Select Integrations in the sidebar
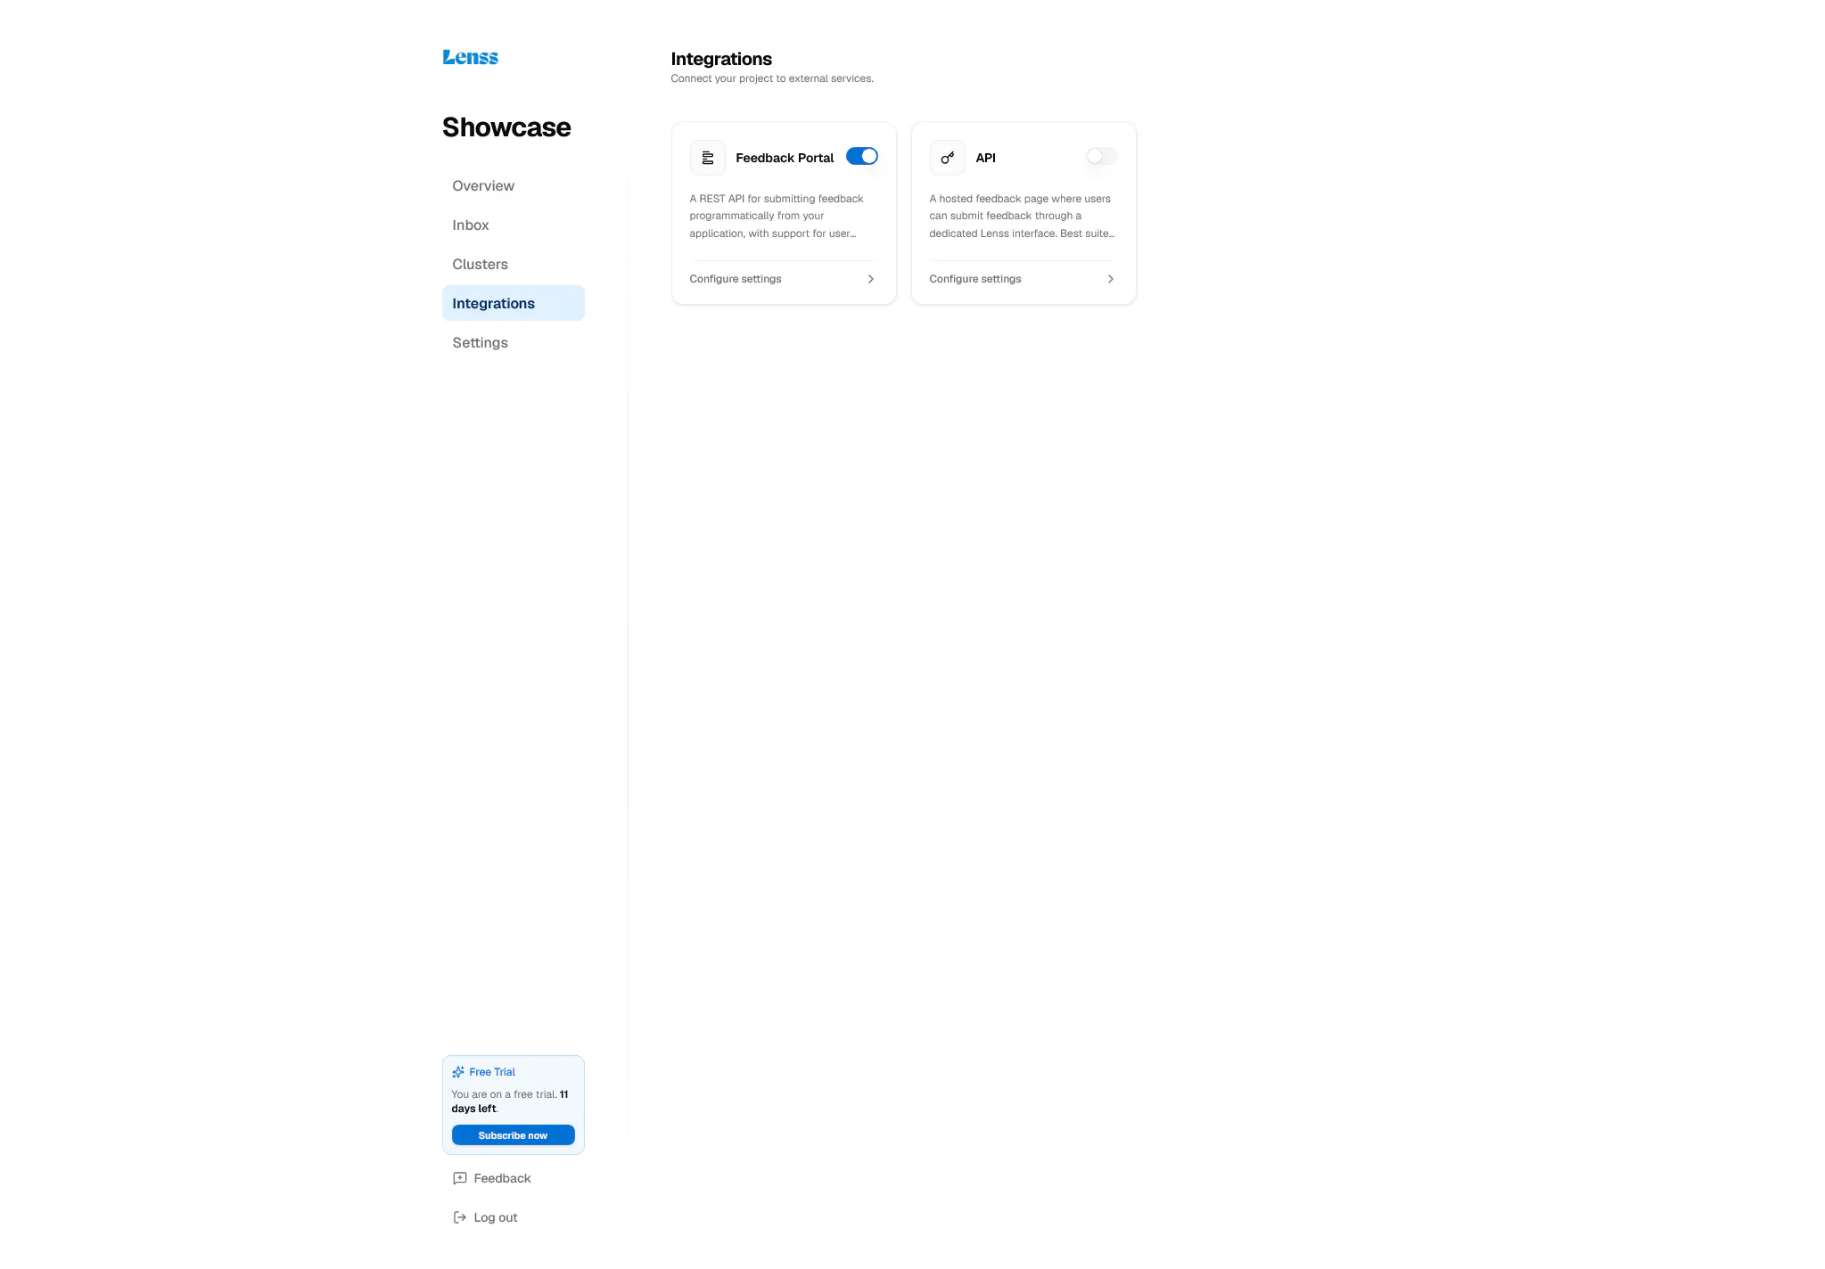Screen dimensions: 1825x1269 click(x=514, y=303)
